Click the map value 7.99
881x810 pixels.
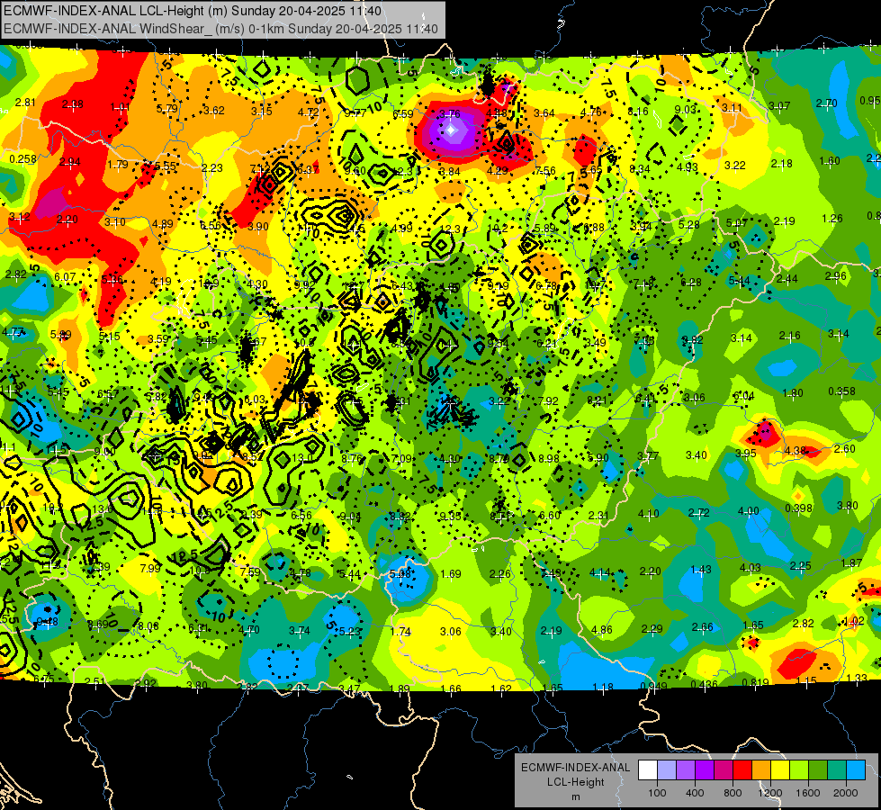150,568
